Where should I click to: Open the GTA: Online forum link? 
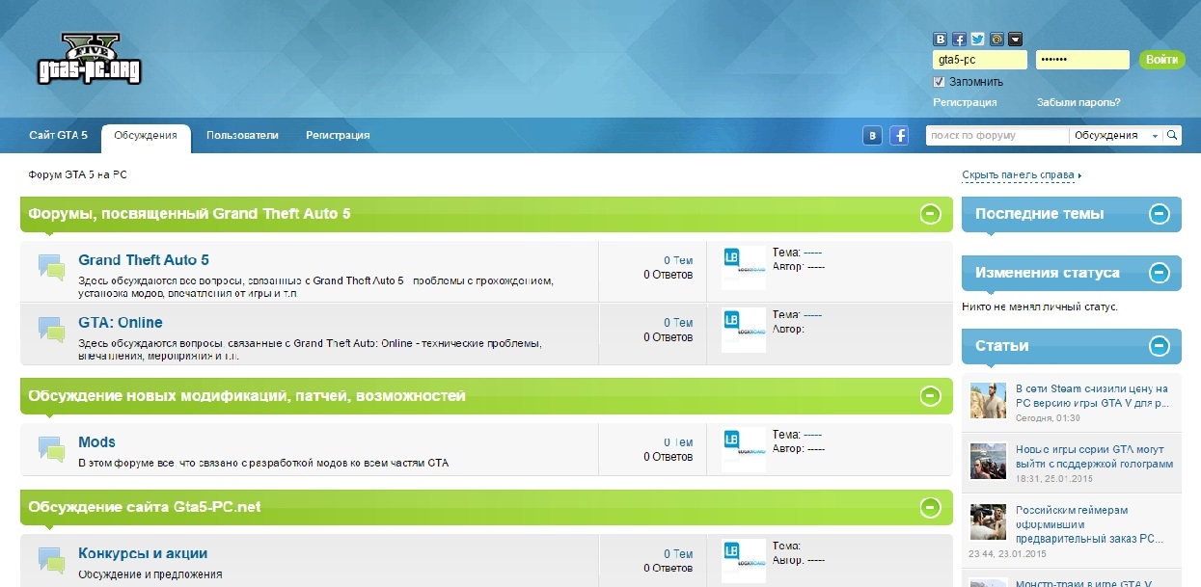click(121, 323)
